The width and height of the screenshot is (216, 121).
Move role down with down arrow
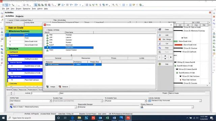pos(165,59)
